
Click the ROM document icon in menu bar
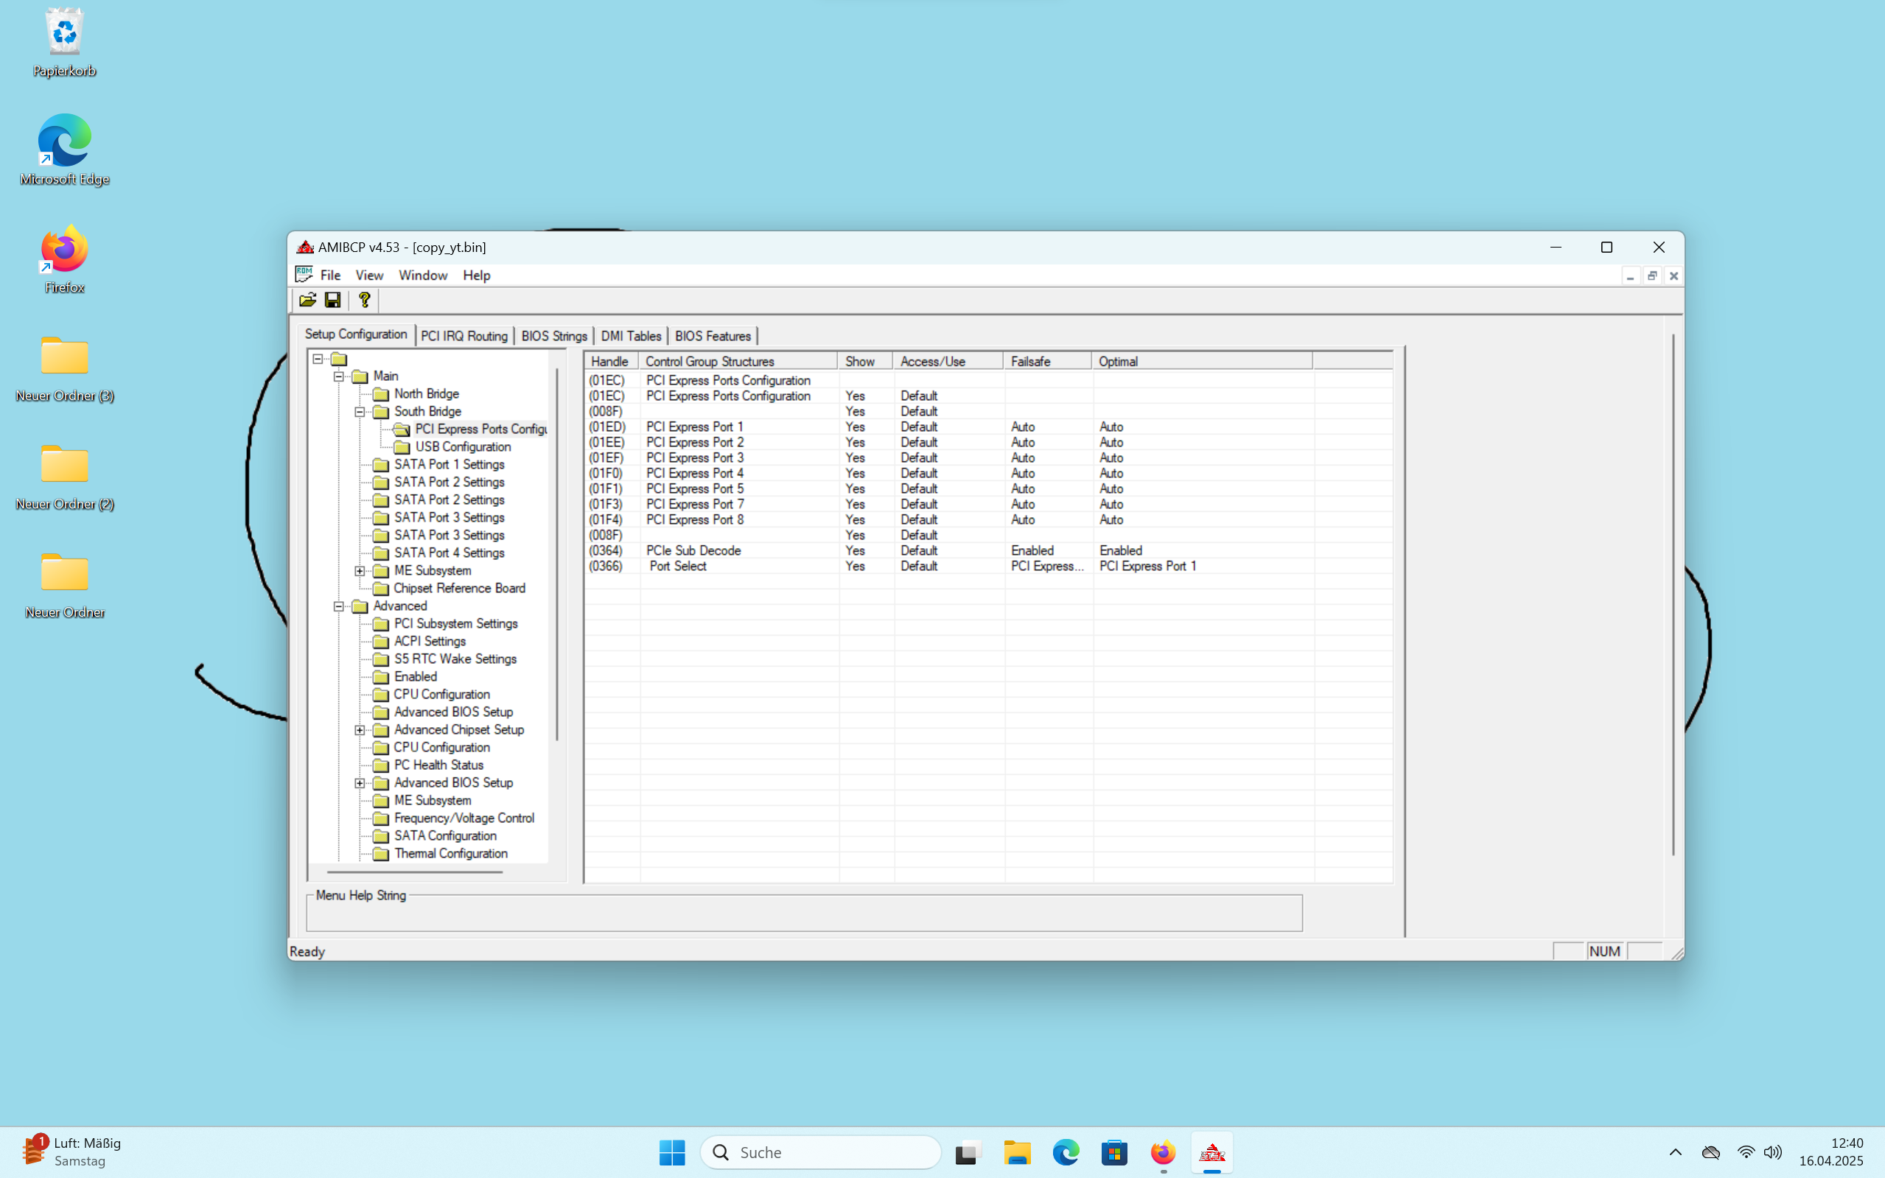click(x=303, y=275)
